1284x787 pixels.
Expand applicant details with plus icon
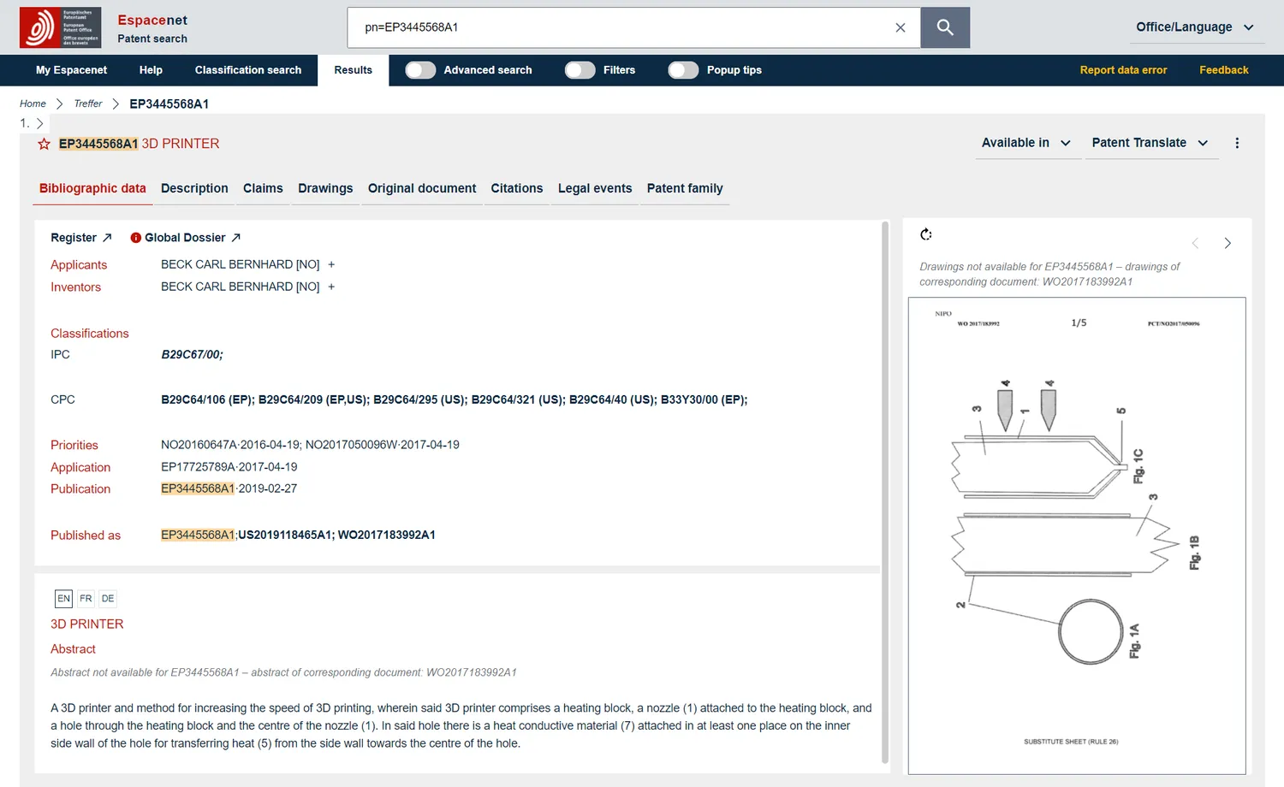(331, 265)
